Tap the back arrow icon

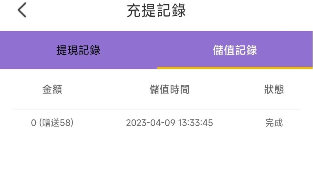click(22, 10)
